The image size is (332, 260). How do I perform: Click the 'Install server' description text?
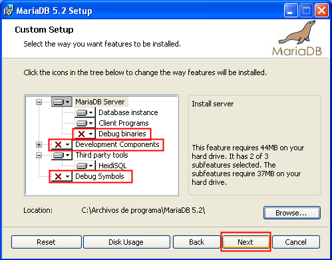point(213,104)
